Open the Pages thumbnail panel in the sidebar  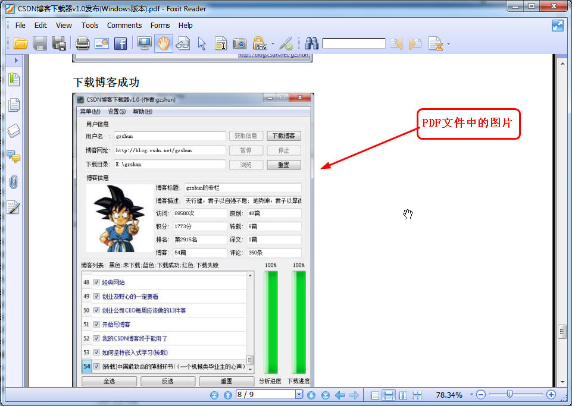pyautogui.click(x=14, y=105)
